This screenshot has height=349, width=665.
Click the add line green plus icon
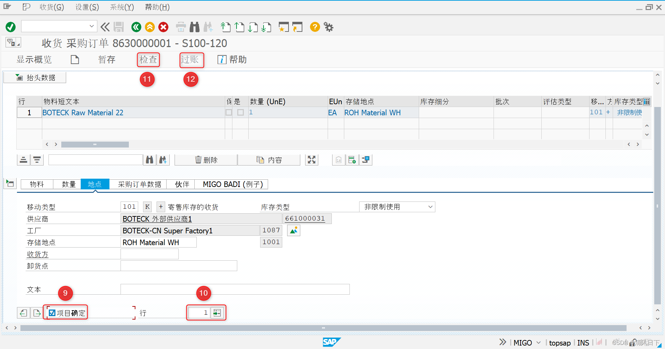[x=352, y=160]
